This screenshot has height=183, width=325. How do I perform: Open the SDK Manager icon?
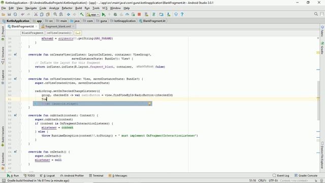pos(169,14)
